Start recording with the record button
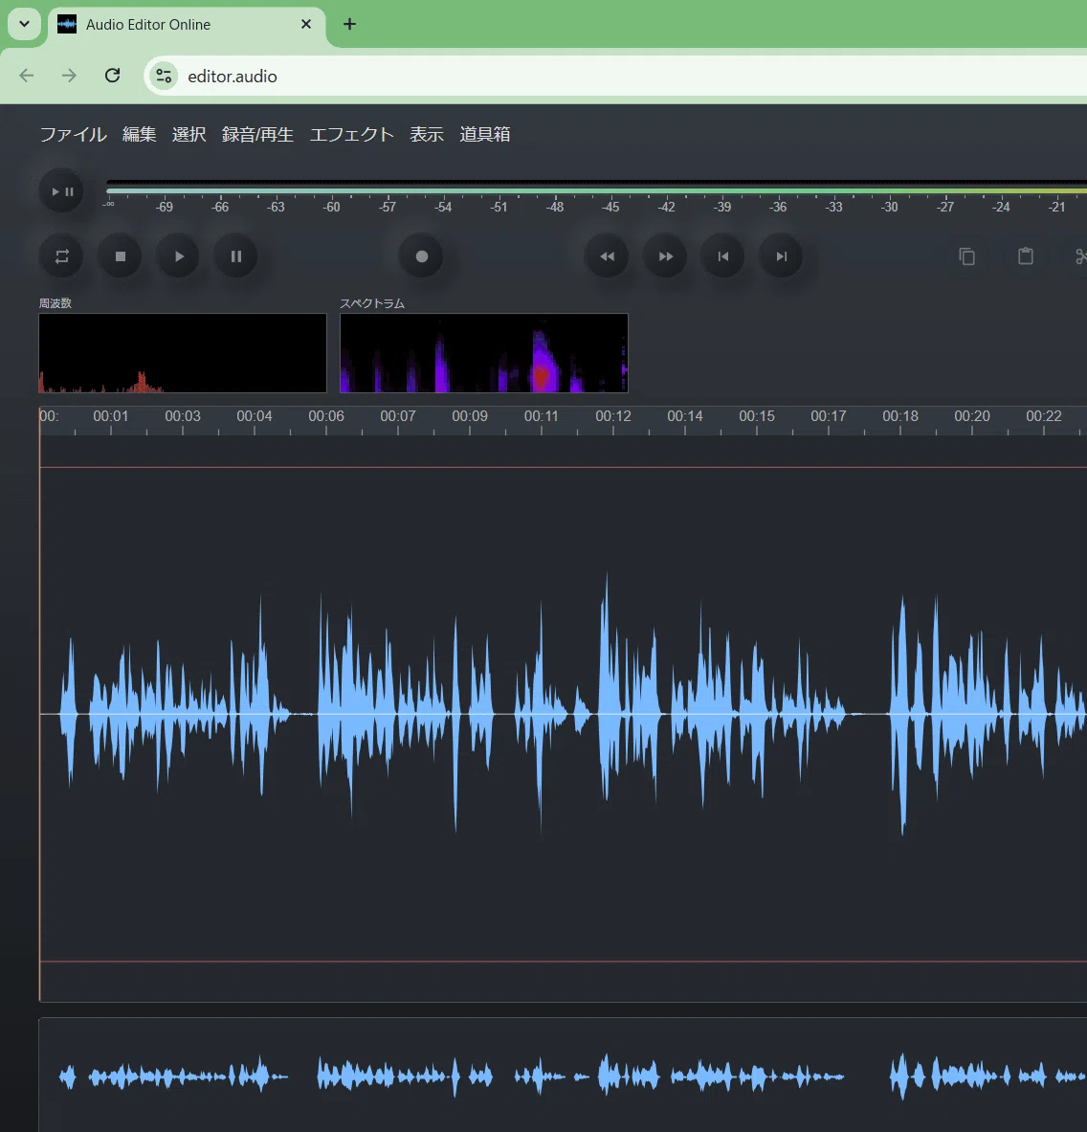The height and width of the screenshot is (1132, 1087). (422, 256)
